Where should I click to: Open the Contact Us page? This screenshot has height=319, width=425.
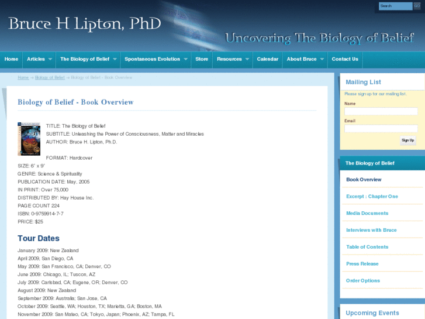pyautogui.click(x=345, y=59)
